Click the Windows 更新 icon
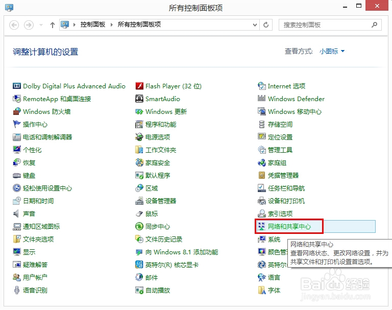This screenshot has width=392, height=310. click(139, 112)
